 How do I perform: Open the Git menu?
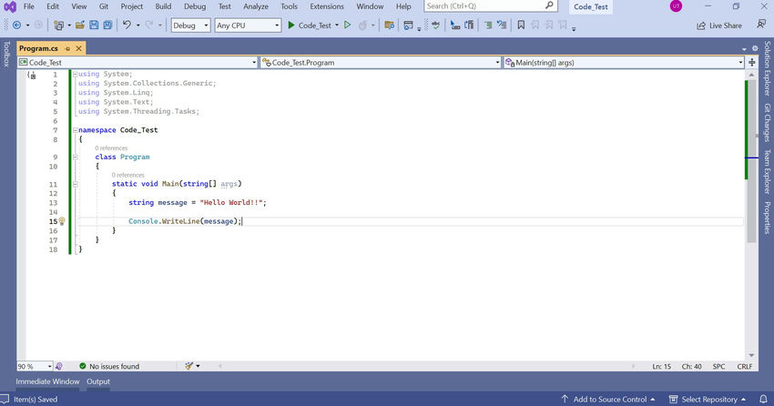tap(104, 6)
